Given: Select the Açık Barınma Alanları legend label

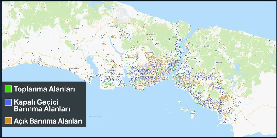Looking at the screenshot, I should [x=48, y=121].
